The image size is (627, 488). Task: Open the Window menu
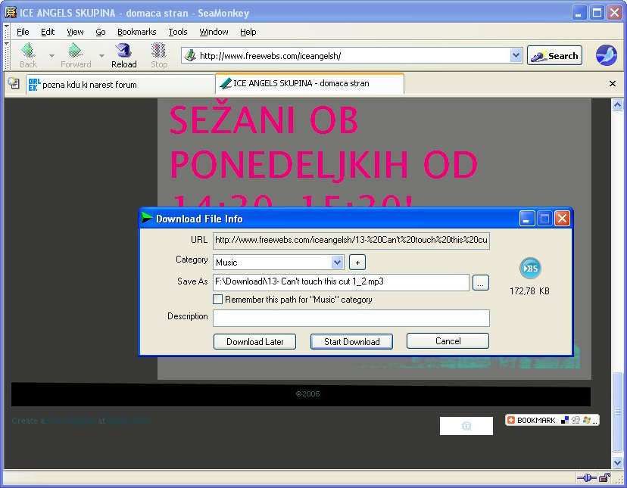tap(214, 32)
